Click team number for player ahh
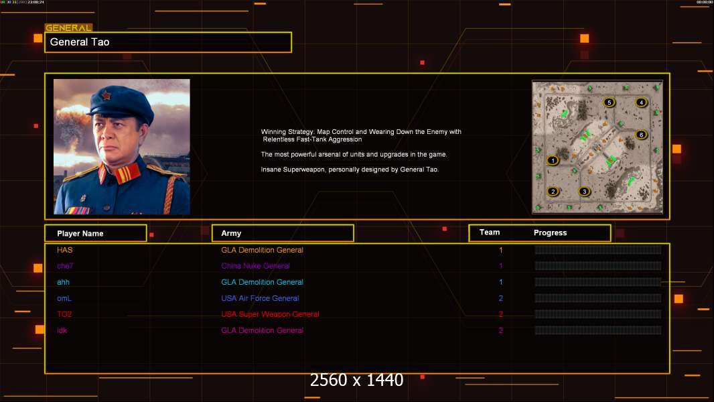714x402 pixels. [x=501, y=282]
